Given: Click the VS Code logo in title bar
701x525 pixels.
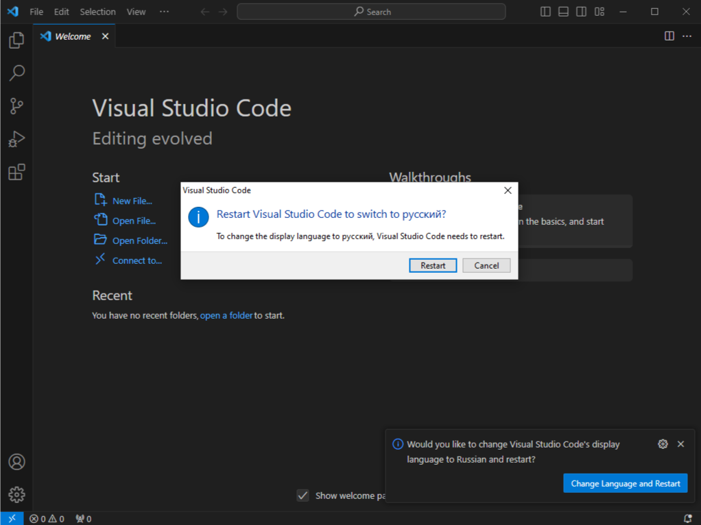Looking at the screenshot, I should point(12,12).
